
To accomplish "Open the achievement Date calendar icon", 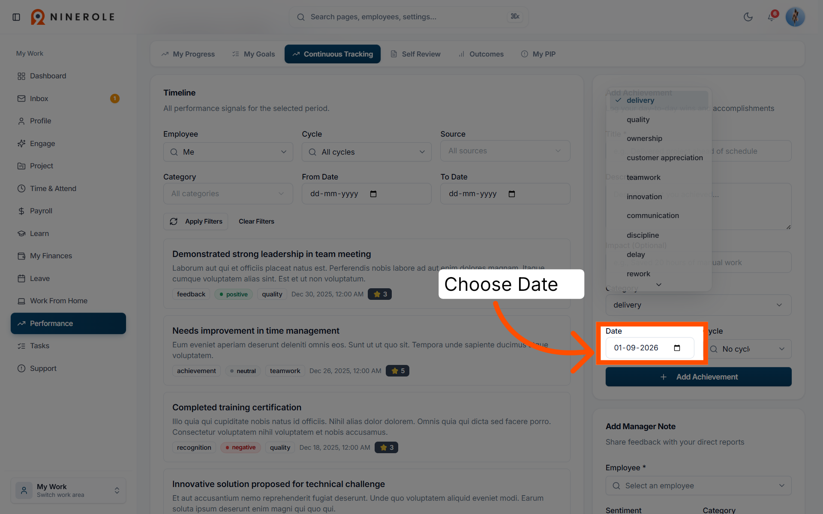I will (x=677, y=348).
